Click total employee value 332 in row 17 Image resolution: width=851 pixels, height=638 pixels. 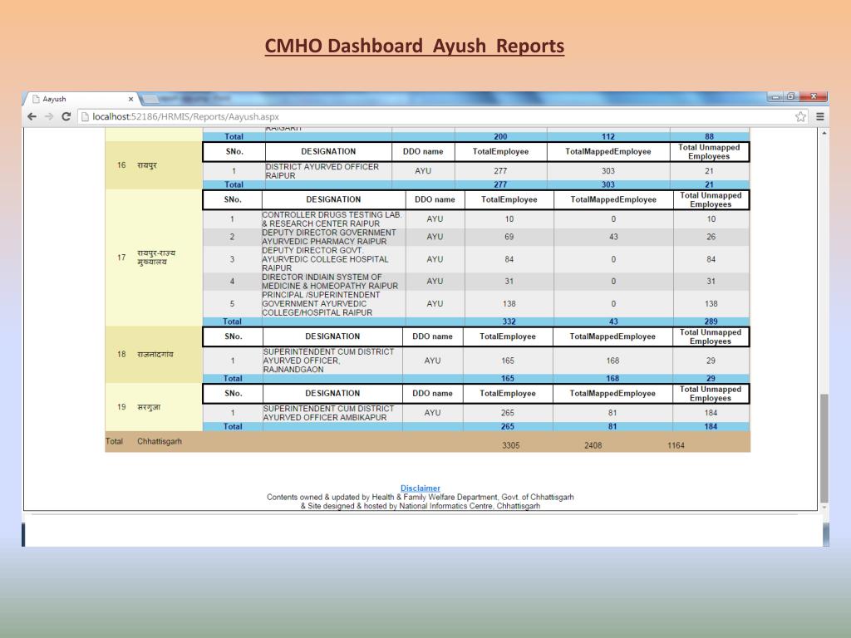click(509, 321)
